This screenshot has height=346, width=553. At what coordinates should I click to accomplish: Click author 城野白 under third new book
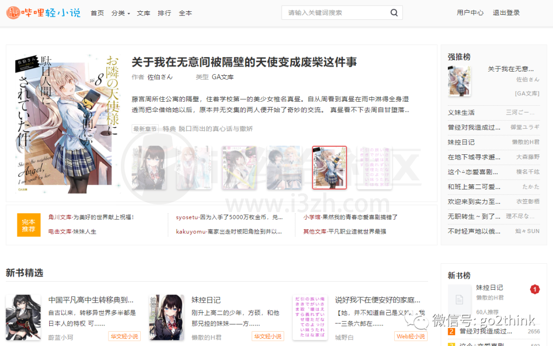344,337
